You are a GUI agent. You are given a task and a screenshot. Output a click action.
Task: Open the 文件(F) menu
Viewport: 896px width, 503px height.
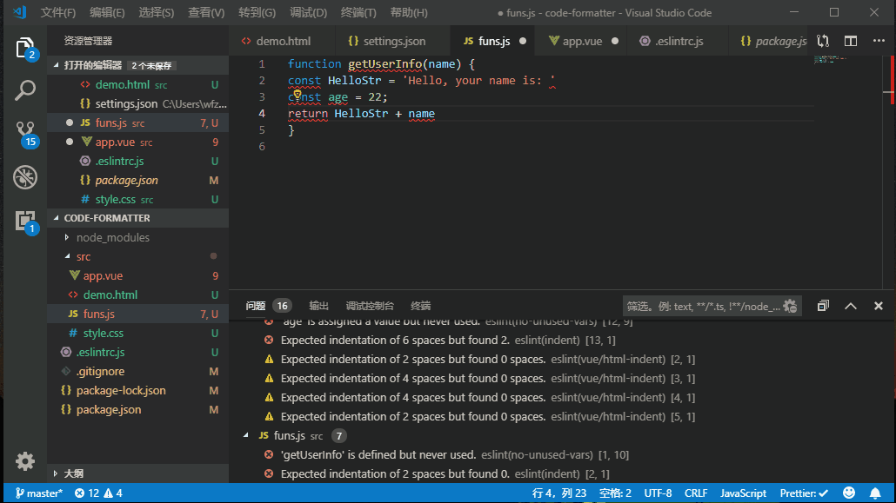[57, 12]
